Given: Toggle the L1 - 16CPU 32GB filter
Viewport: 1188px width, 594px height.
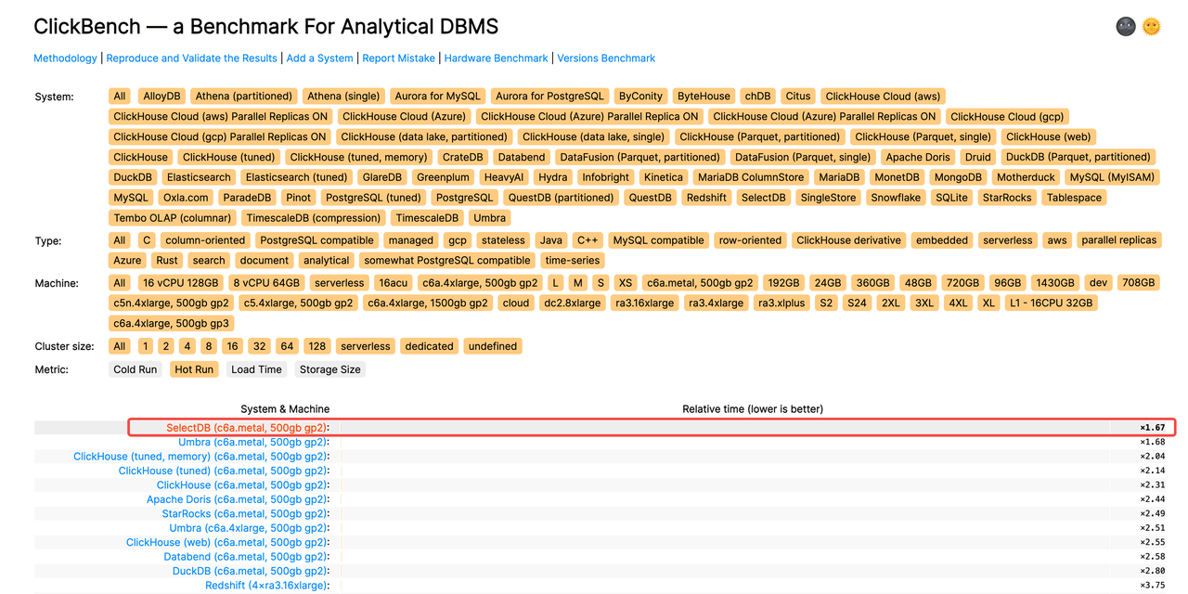Looking at the screenshot, I should pos(1050,304).
